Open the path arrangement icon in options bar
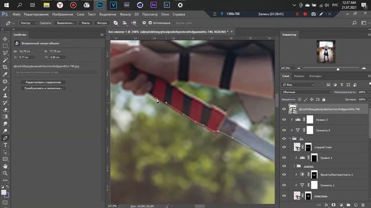Image resolution: width=371 pixels, height=208 pixels. (134, 23)
